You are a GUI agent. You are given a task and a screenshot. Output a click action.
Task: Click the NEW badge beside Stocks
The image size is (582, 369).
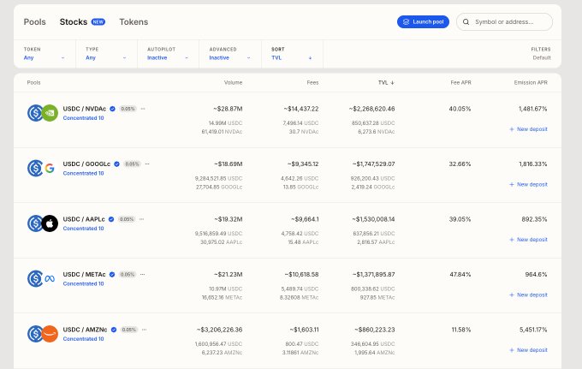click(x=98, y=22)
